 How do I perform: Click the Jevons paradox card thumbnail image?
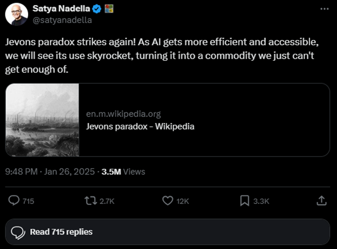point(42,120)
